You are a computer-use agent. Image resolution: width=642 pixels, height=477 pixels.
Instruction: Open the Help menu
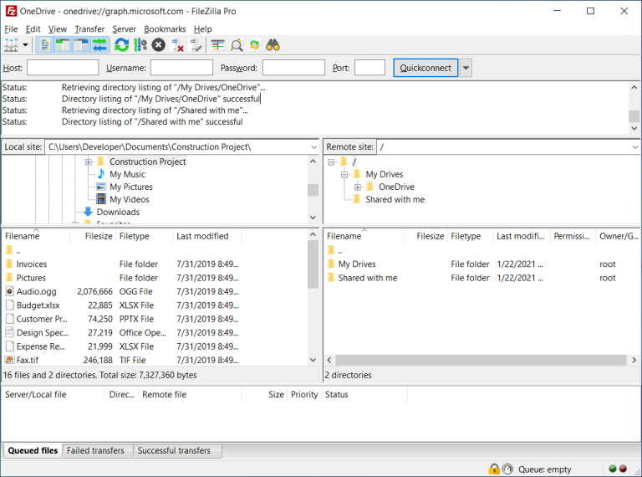(x=202, y=29)
